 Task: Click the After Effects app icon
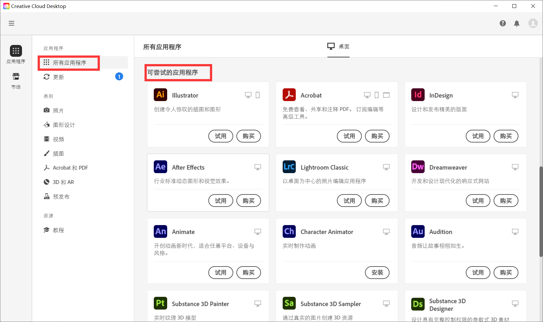[160, 167]
